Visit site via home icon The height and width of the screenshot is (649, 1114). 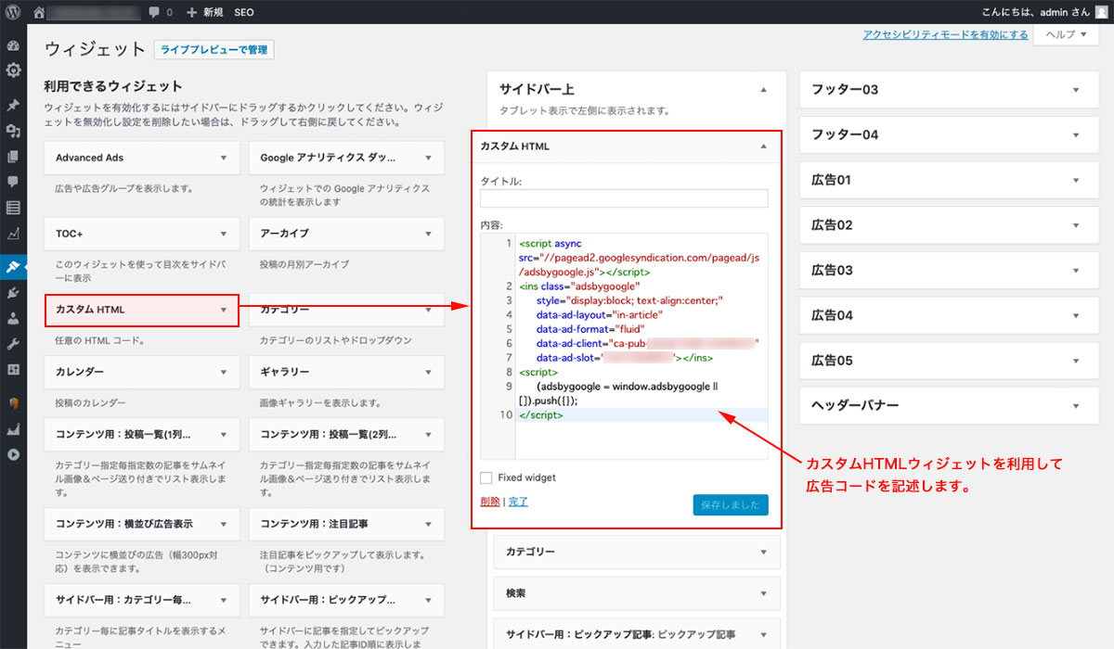point(39,12)
